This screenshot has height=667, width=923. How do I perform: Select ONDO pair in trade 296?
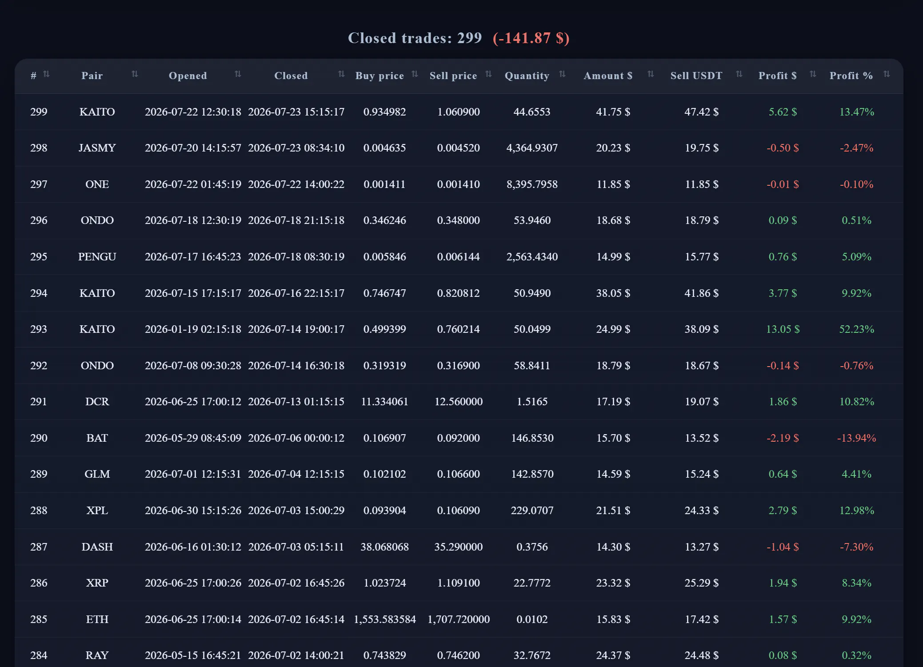[97, 220]
